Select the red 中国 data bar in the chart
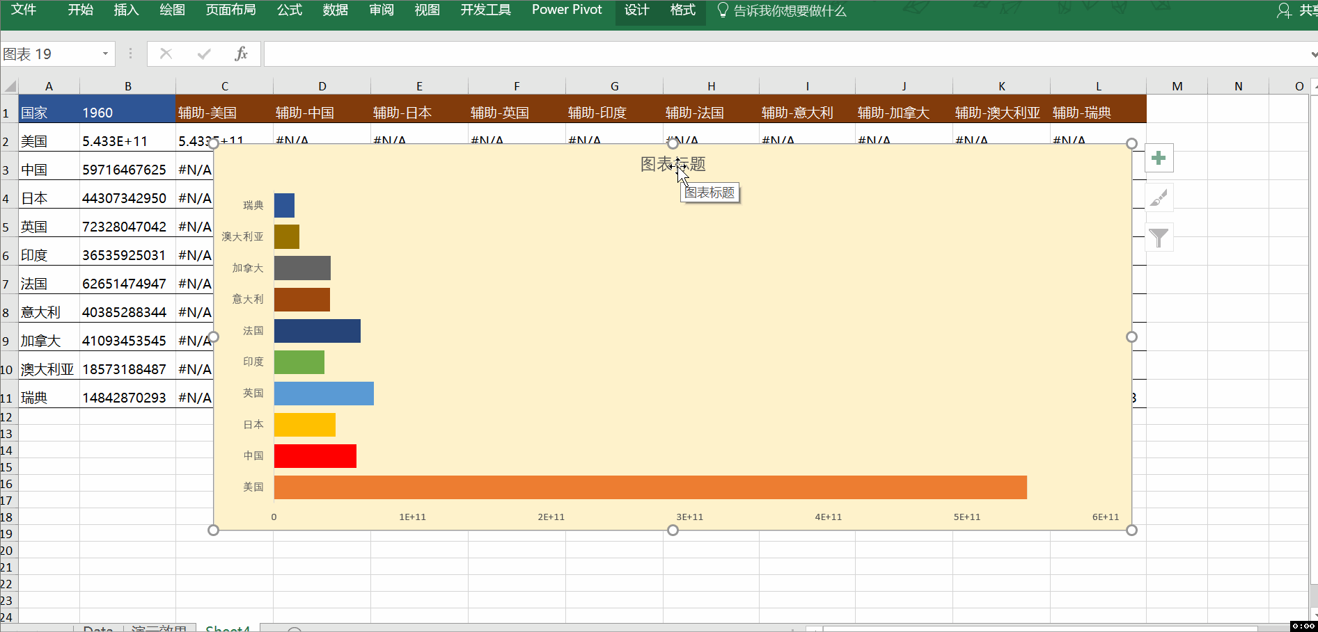1318x632 pixels. pyautogui.click(x=315, y=456)
